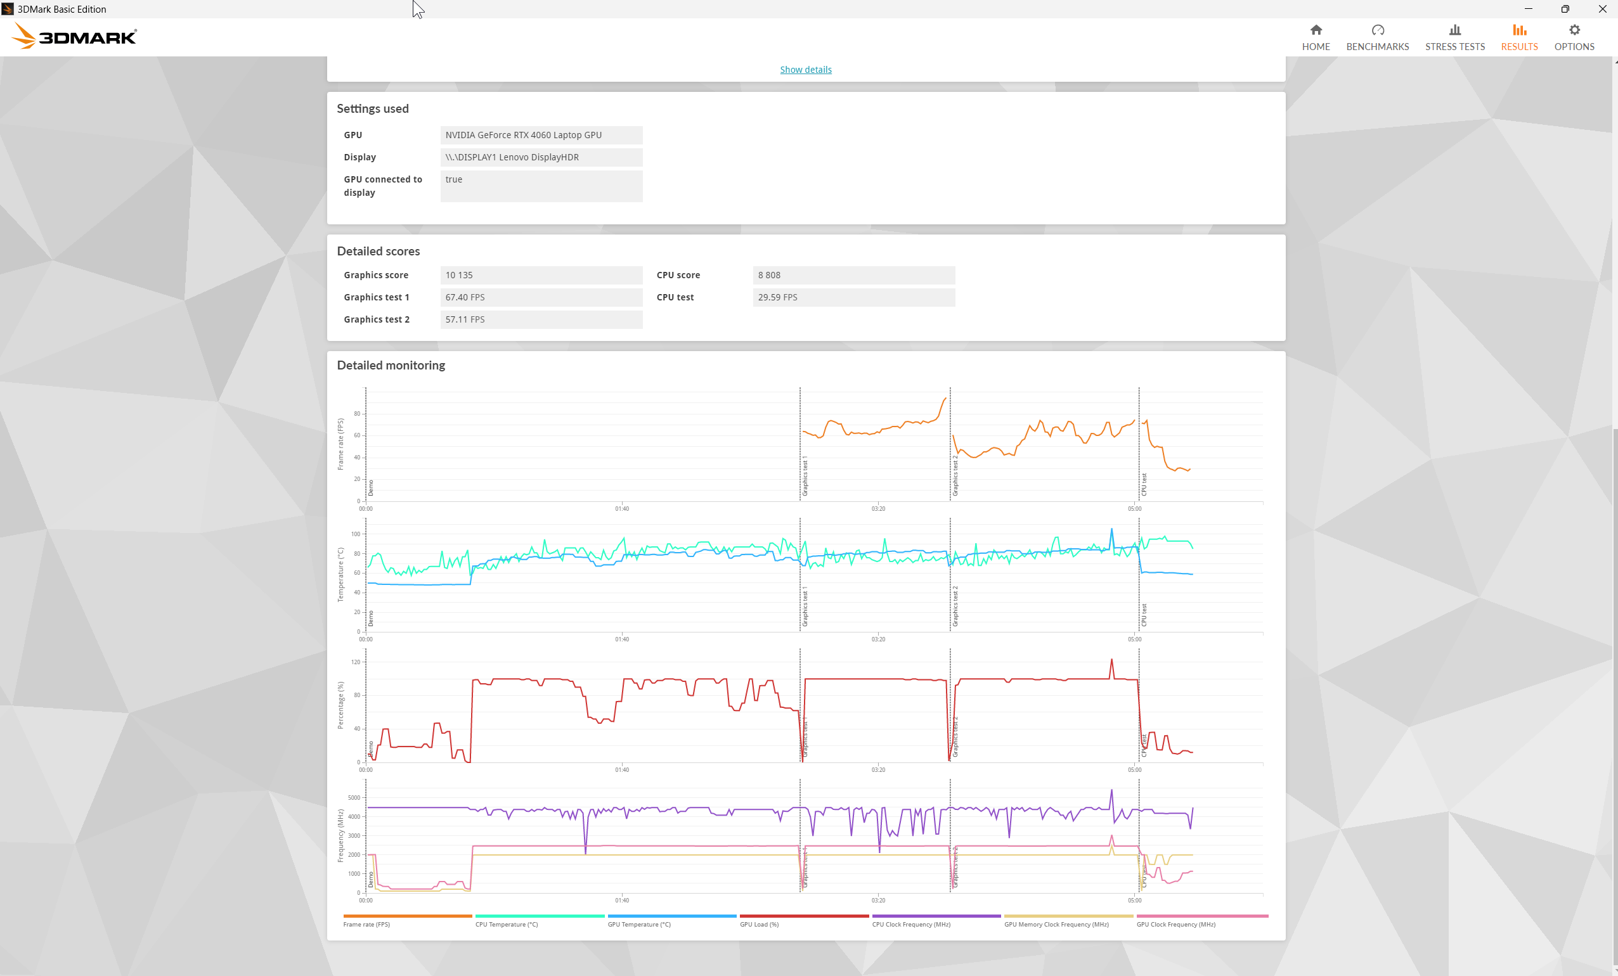Open Benchmarks gauge icon
The height and width of the screenshot is (976, 1618).
[x=1377, y=30]
